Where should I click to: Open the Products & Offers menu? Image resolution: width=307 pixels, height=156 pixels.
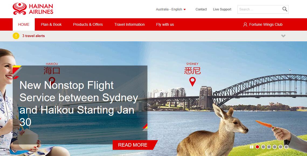click(x=88, y=25)
